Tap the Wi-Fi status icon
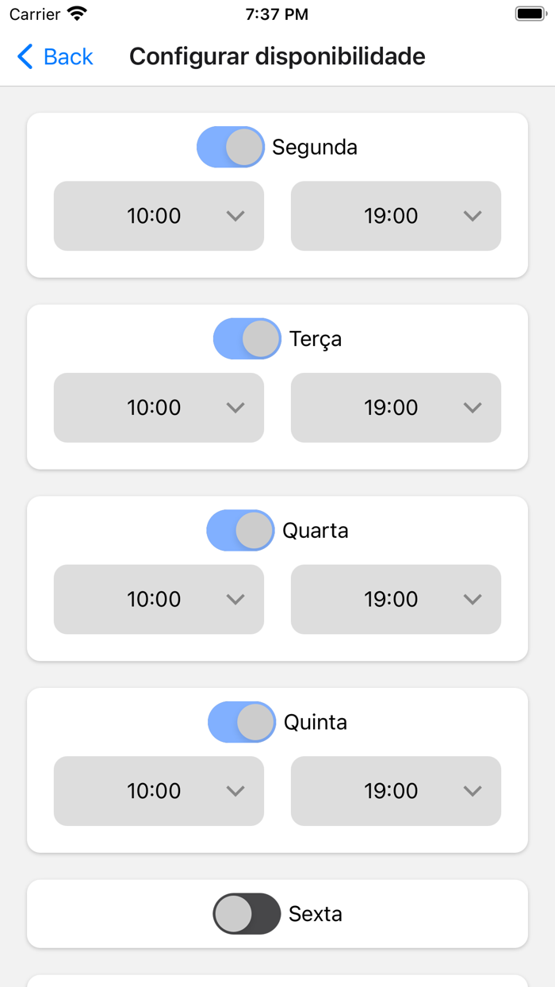The image size is (555, 987). coord(77,13)
